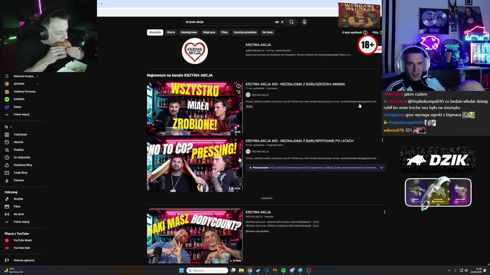Image resolution: width=490 pixels, height=275 pixels.
Task: Select the Obejrzane filter chip
Action: click(209, 32)
